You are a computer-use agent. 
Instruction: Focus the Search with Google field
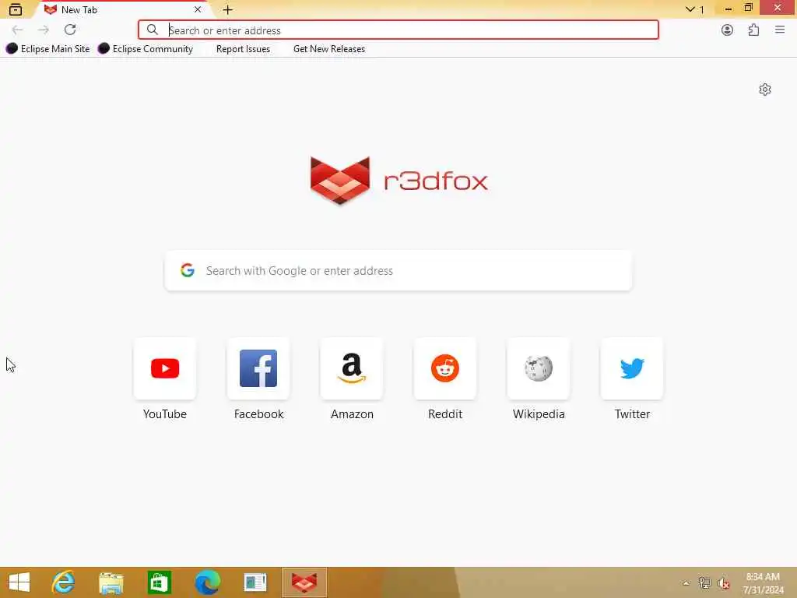pyautogui.click(x=398, y=270)
